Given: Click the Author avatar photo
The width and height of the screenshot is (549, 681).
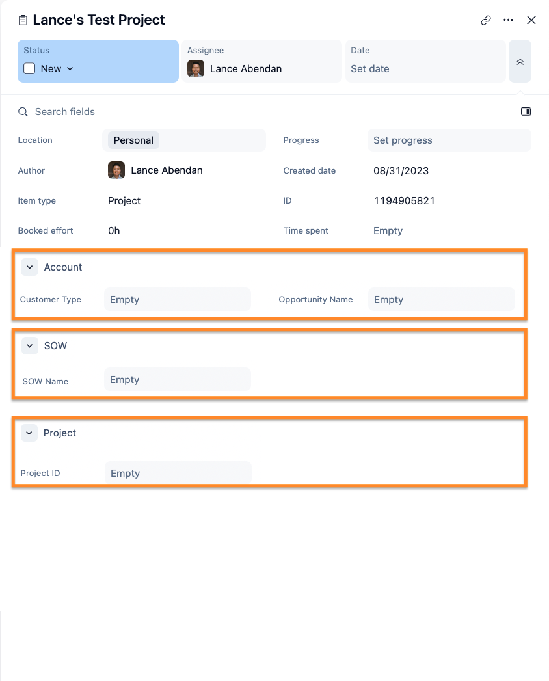Looking at the screenshot, I should (x=116, y=170).
